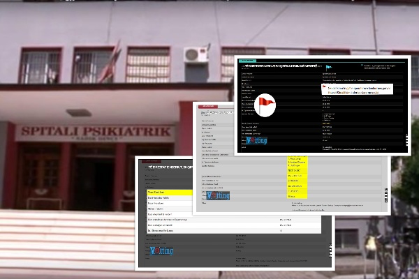This screenshot has height=279, width=419.
Task: Click the large red flag icon in white circle
Action: (x=265, y=104)
